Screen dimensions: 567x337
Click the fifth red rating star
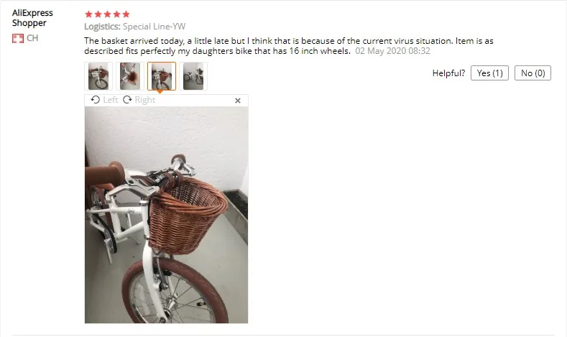(126, 14)
